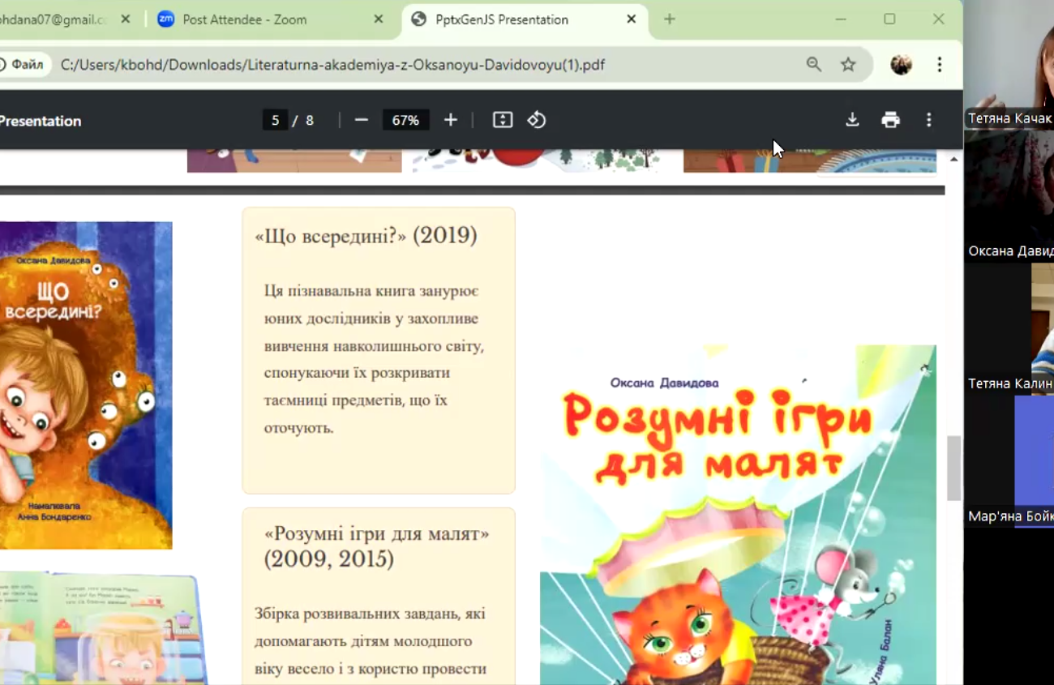Click the PDF zoom in plus button
This screenshot has height=685, width=1054.
[451, 121]
